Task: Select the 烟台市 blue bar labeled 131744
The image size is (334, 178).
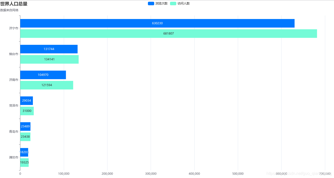Action: tap(49, 49)
